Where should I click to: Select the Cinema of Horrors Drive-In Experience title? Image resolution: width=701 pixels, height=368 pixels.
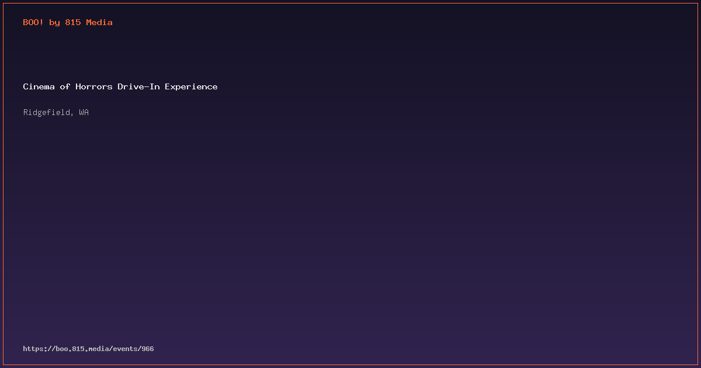point(120,86)
